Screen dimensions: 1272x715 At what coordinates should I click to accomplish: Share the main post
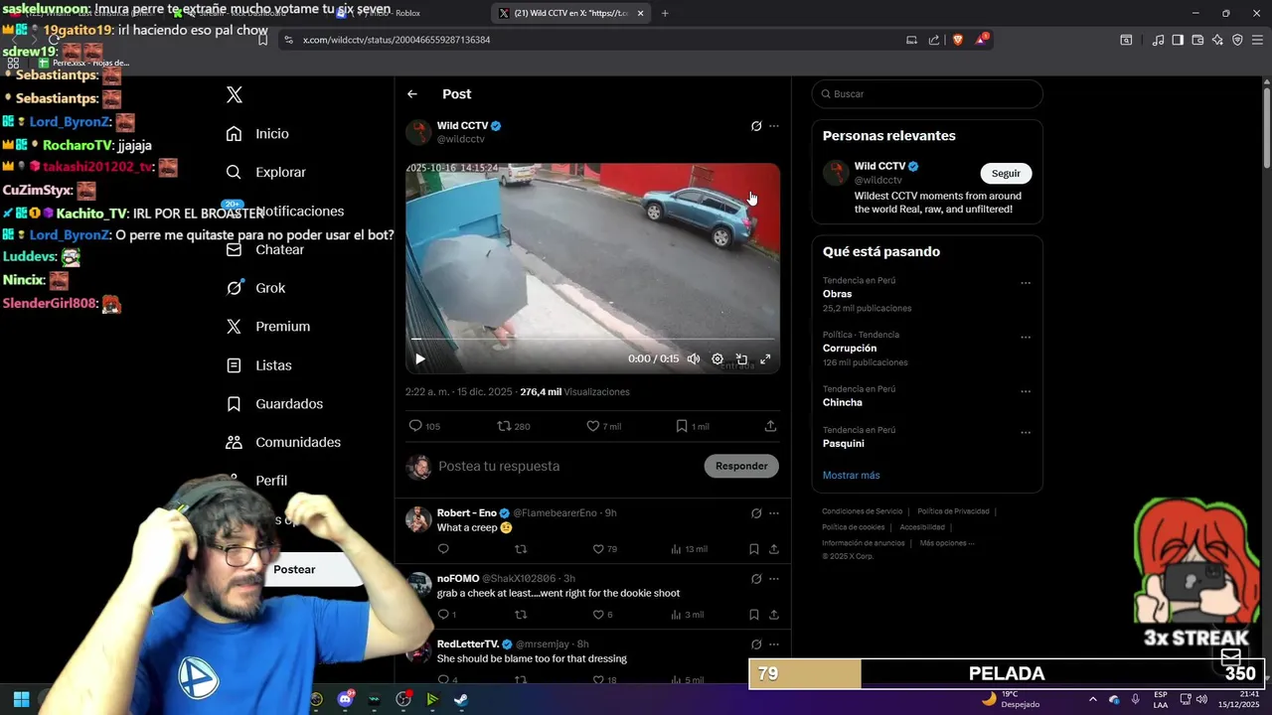[770, 426]
